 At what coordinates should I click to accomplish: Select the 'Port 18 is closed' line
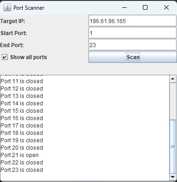pyautogui.click(x=22, y=133)
